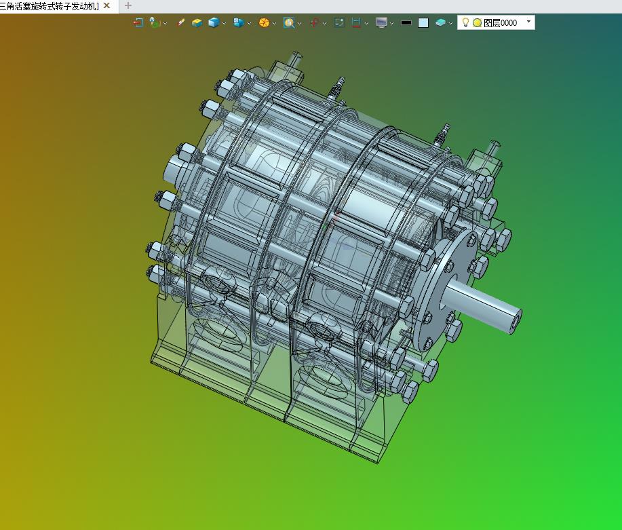The height and width of the screenshot is (530, 622).
Task: Open the coordinate system icon's dropdown arrow
Action: pos(165,23)
